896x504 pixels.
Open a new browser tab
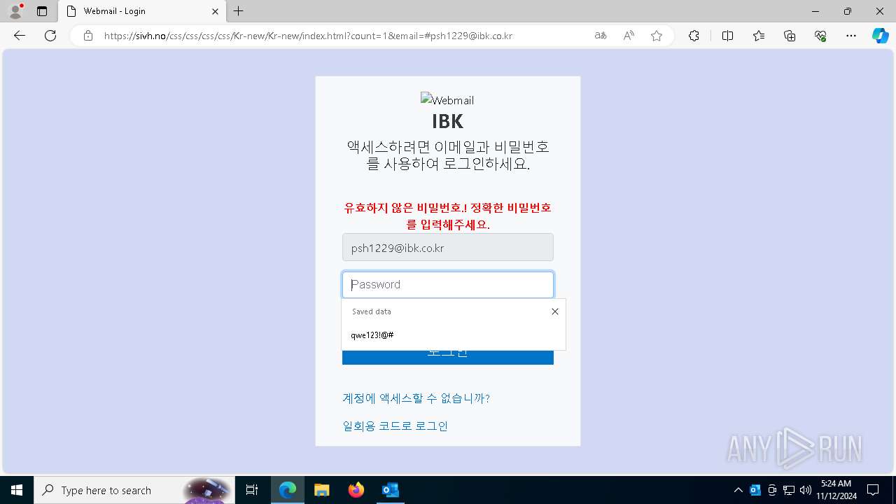click(x=239, y=11)
